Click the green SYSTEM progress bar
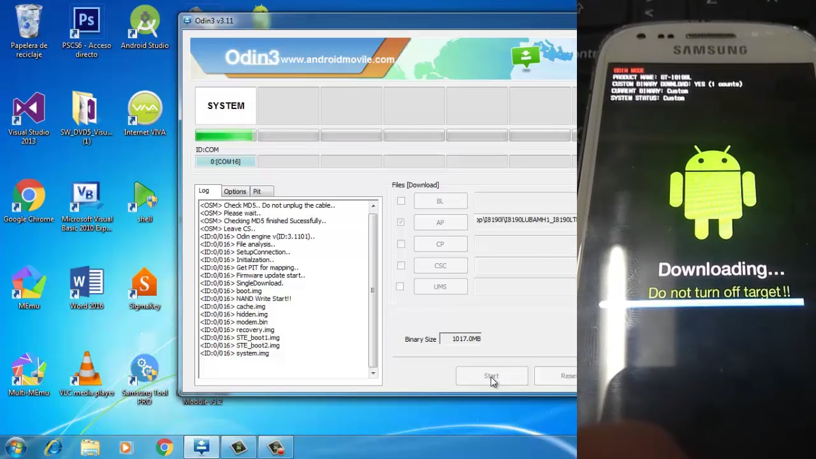The image size is (816, 459). pos(224,136)
